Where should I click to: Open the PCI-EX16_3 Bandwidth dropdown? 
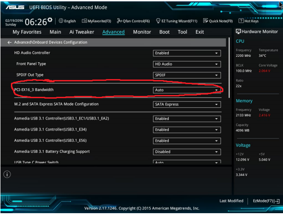coord(187,90)
